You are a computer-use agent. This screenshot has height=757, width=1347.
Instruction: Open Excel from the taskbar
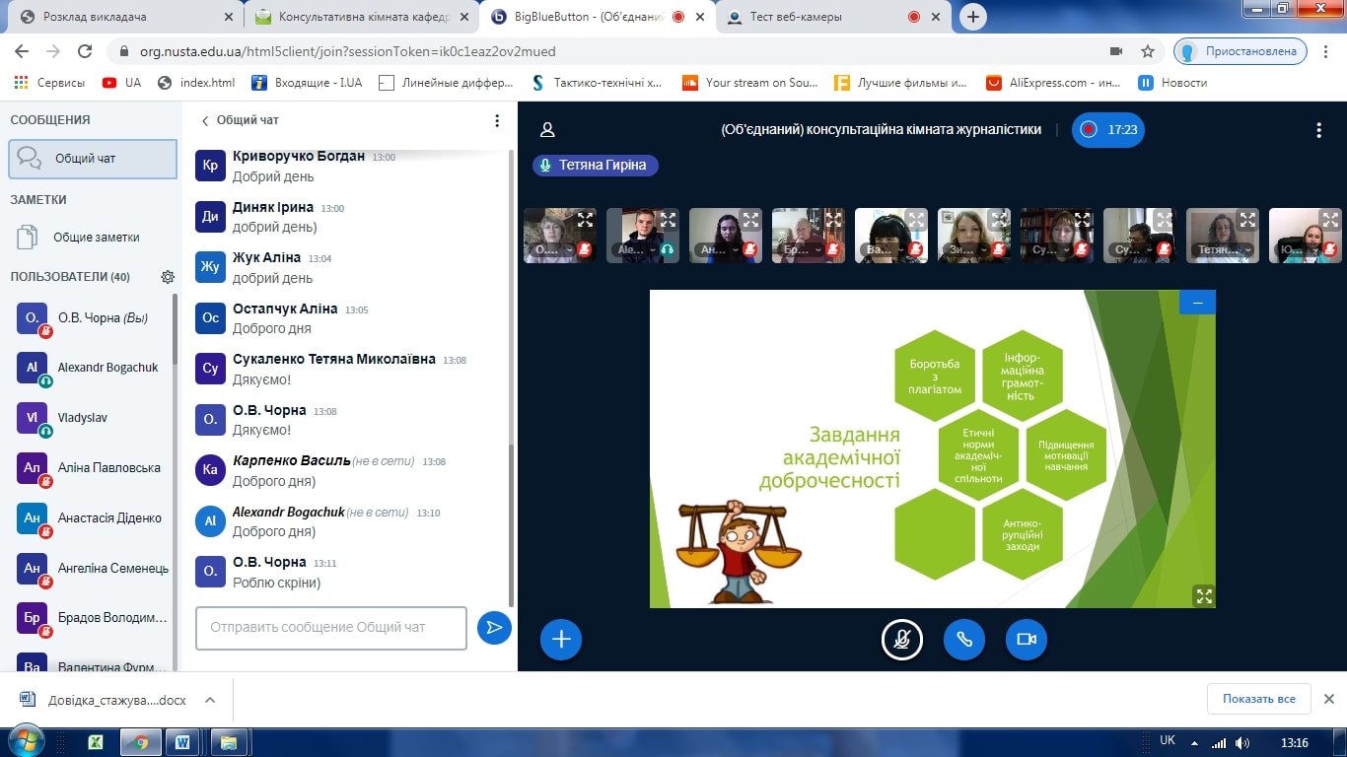[x=96, y=742]
